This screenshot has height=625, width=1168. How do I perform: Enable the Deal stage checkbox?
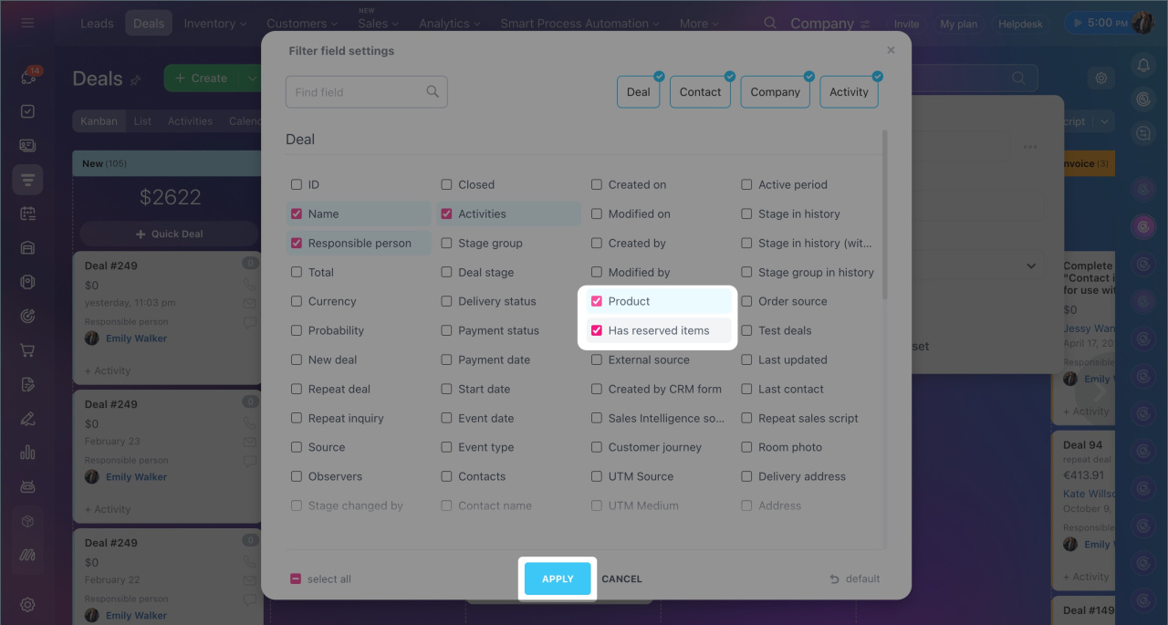pos(447,272)
